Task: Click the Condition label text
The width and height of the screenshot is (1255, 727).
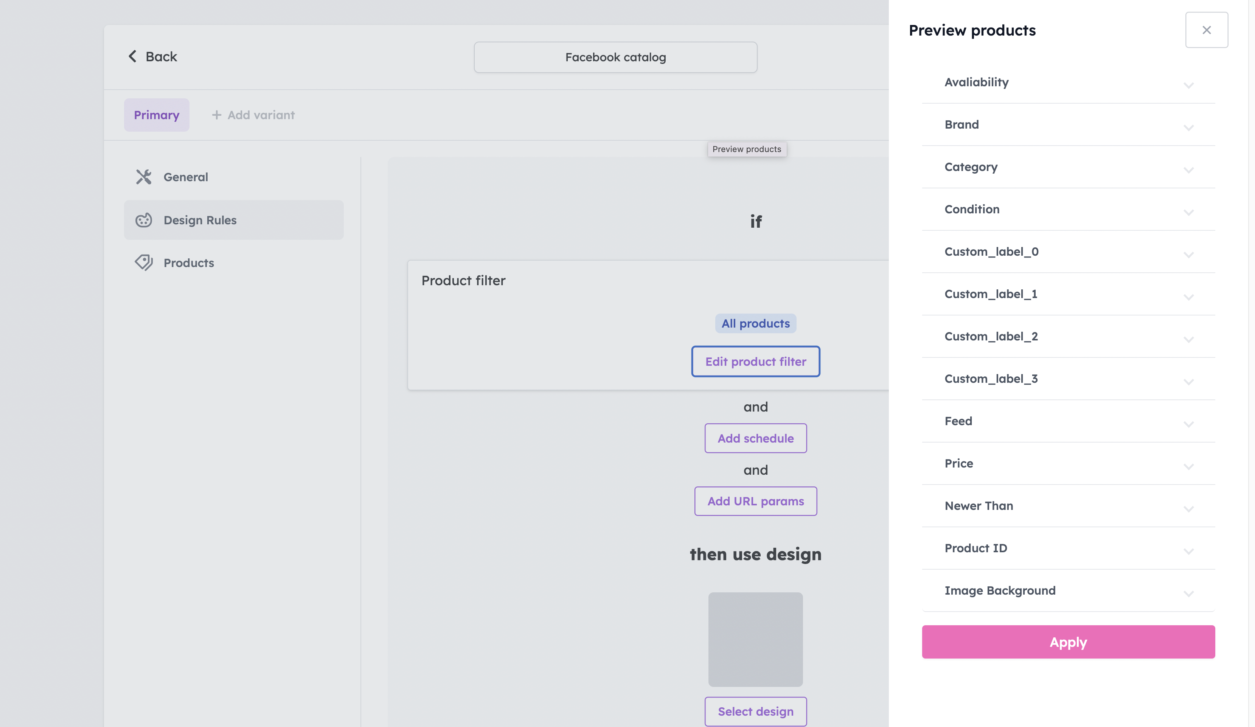Action: tap(972, 209)
